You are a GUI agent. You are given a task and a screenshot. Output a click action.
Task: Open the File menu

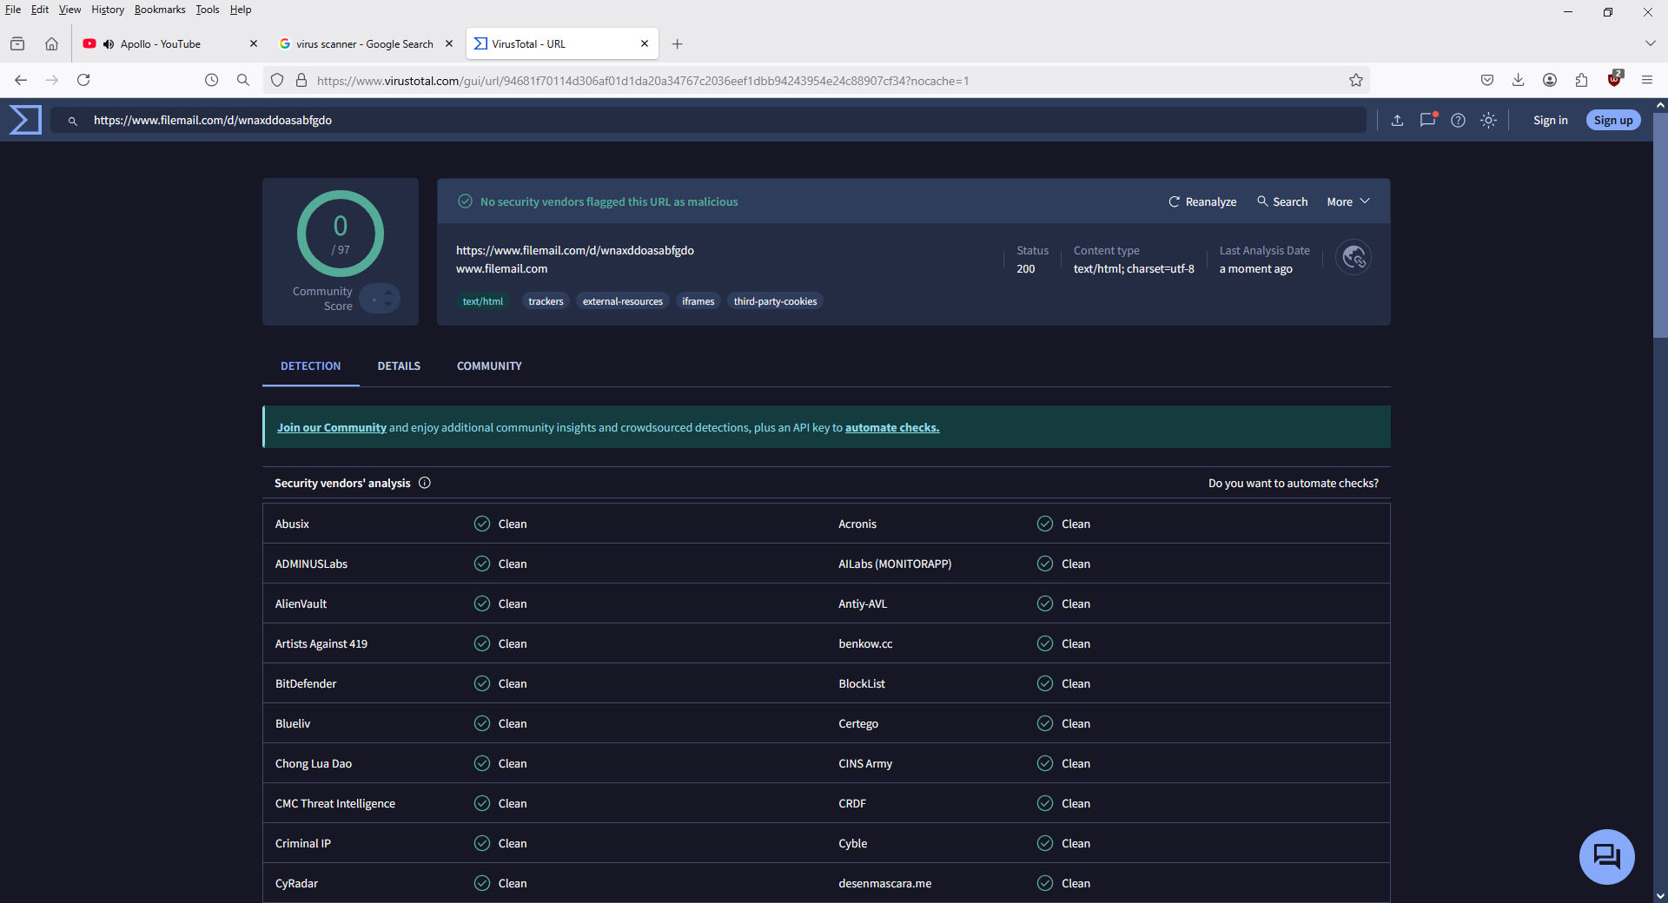[x=13, y=10]
